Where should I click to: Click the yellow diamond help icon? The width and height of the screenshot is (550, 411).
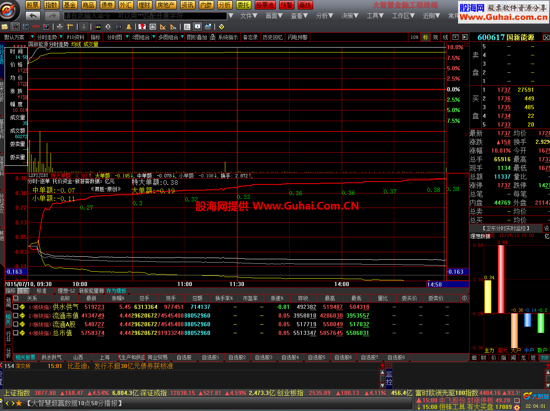point(222,27)
